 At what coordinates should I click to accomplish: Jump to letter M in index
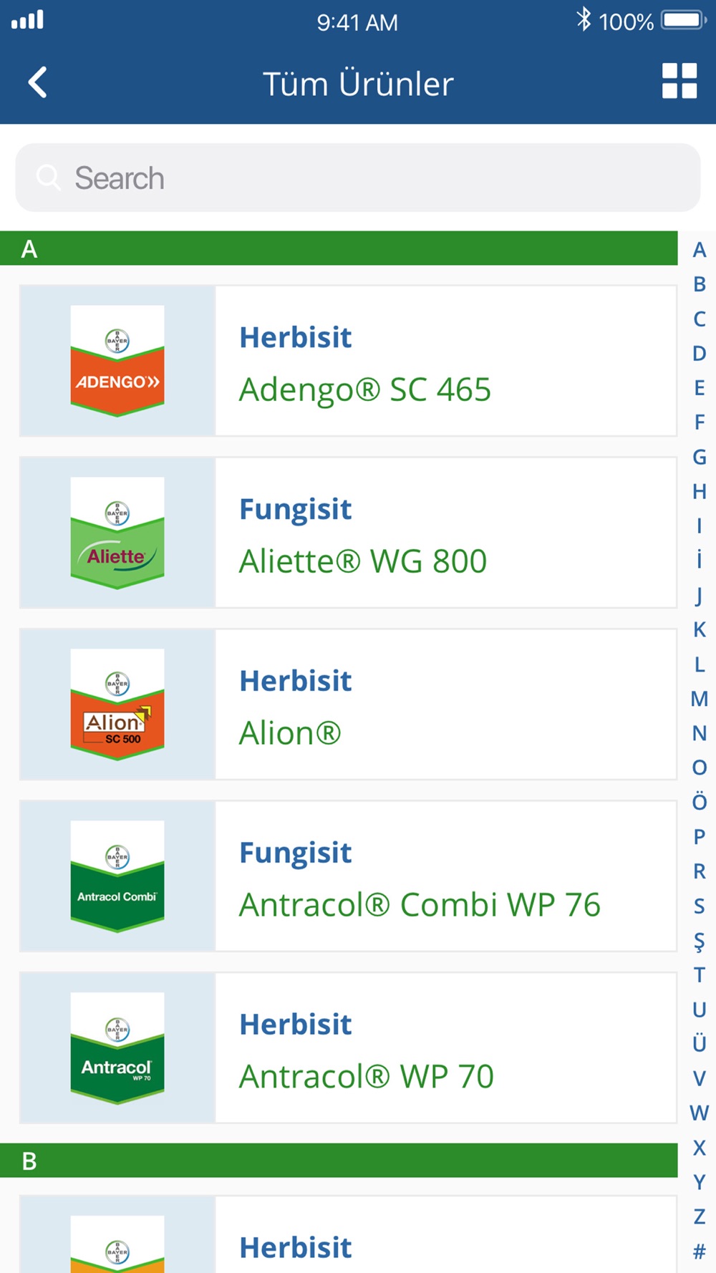[x=700, y=699]
